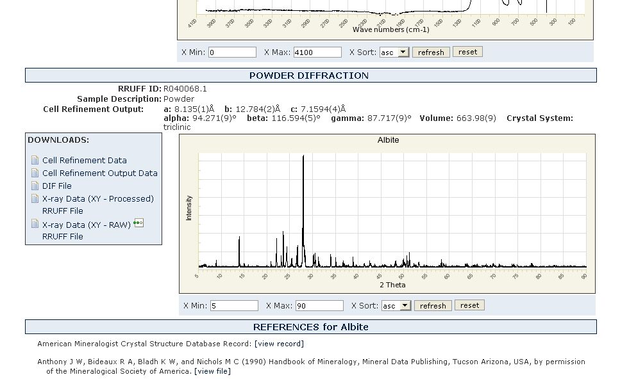This screenshot has width=620, height=384.
Task: Focus the spectrum X Max field showing 4100
Action: click(317, 52)
